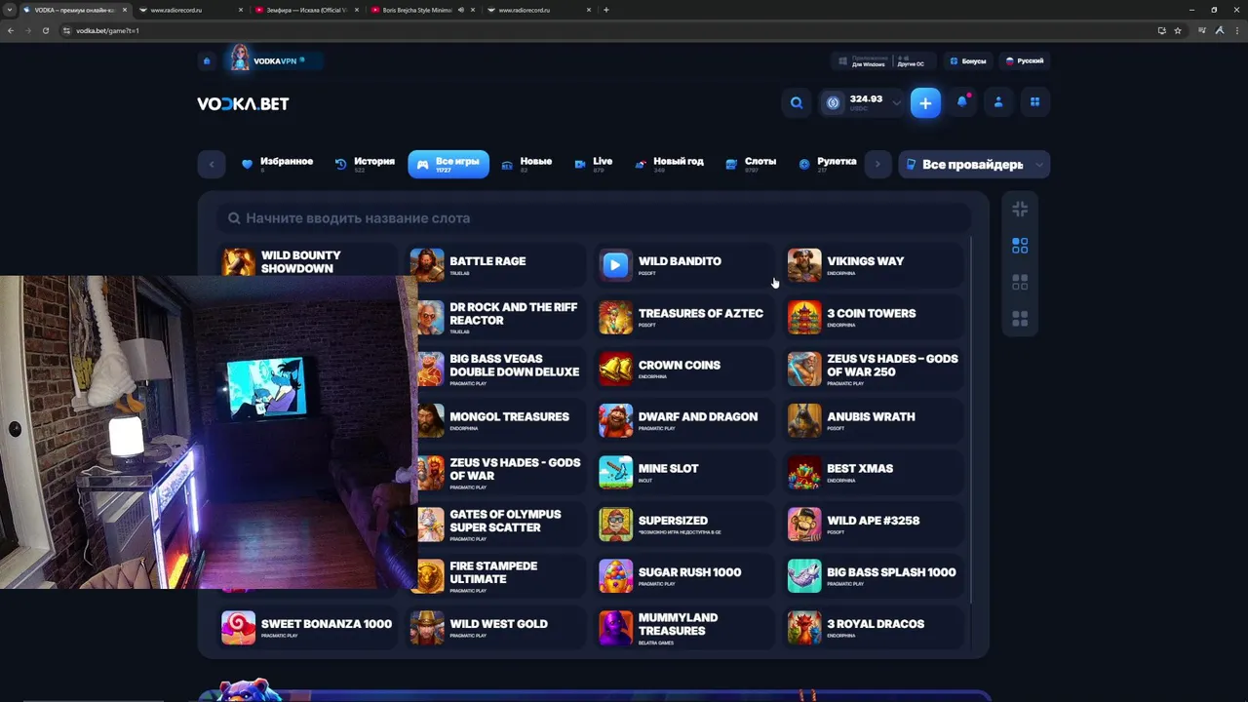Viewport: 1248px width, 702px height.
Task: Open Wild Bounty Showdown game
Action: (306, 262)
